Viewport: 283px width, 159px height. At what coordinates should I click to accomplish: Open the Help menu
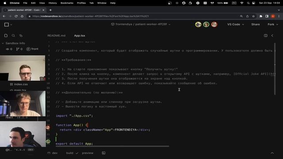tap(113, 3)
